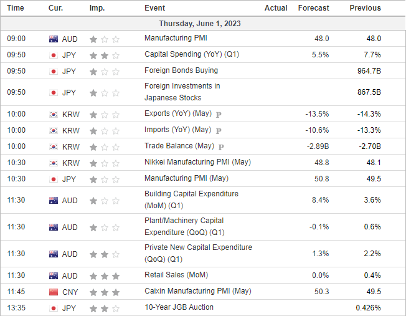Image resolution: width=406 pixels, height=316 pixels.
Task: Click the China flag in Caixin PMI row
Action: pyautogui.click(x=54, y=292)
